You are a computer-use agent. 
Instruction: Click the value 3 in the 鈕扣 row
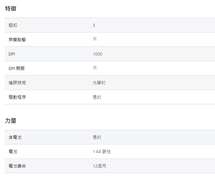tap(94, 25)
